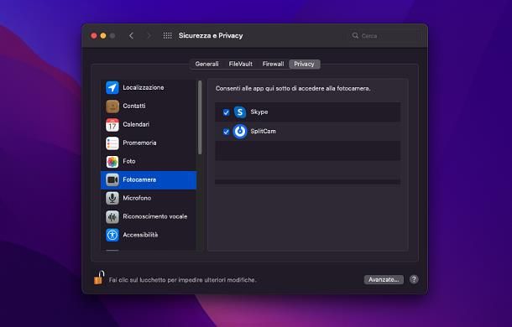
Task: Click the orange padlock to lock settings
Action: pos(99,278)
